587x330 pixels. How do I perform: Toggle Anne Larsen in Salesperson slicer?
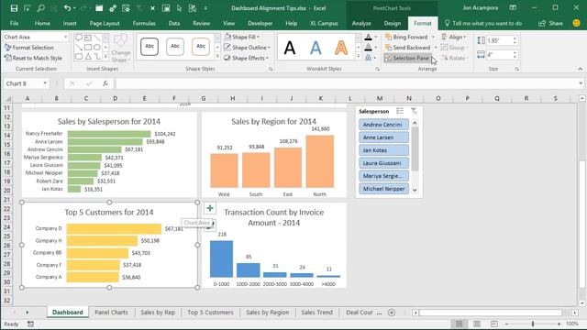(x=383, y=137)
